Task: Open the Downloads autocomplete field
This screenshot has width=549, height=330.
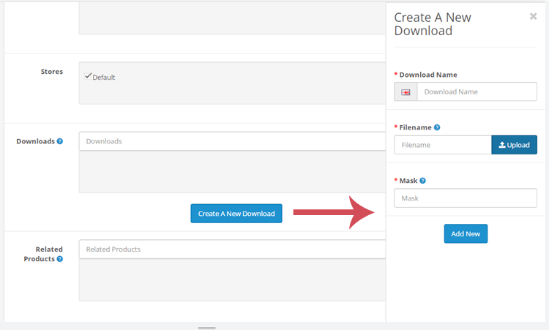Action: point(232,141)
